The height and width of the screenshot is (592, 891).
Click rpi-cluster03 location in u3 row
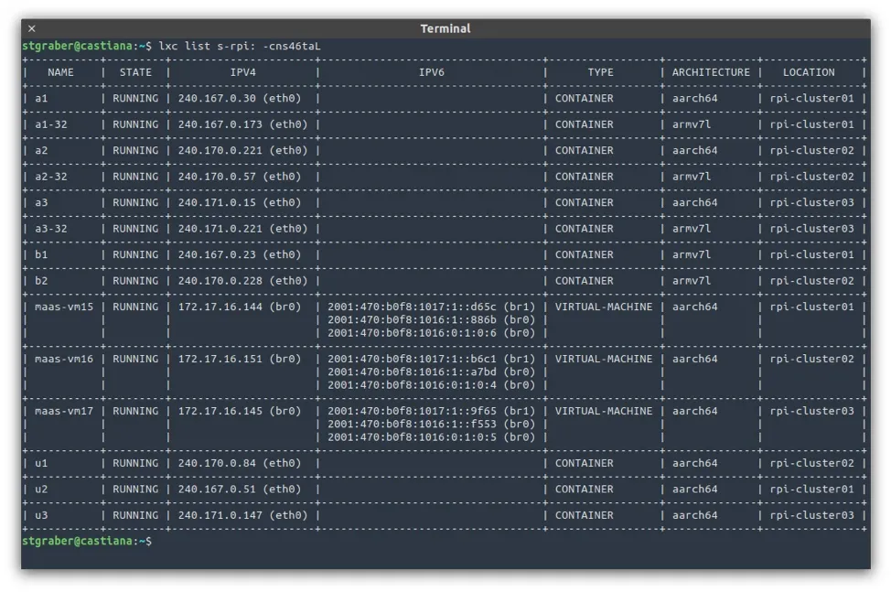coord(811,515)
